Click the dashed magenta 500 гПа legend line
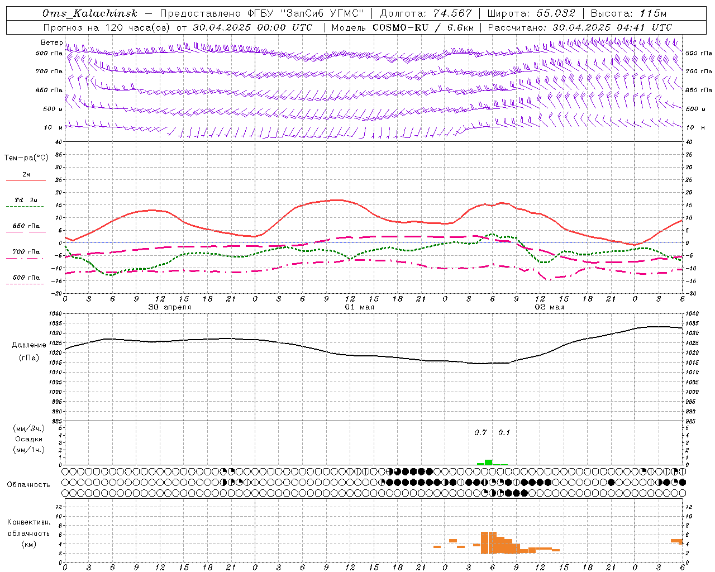715x572 pixels. [25, 284]
